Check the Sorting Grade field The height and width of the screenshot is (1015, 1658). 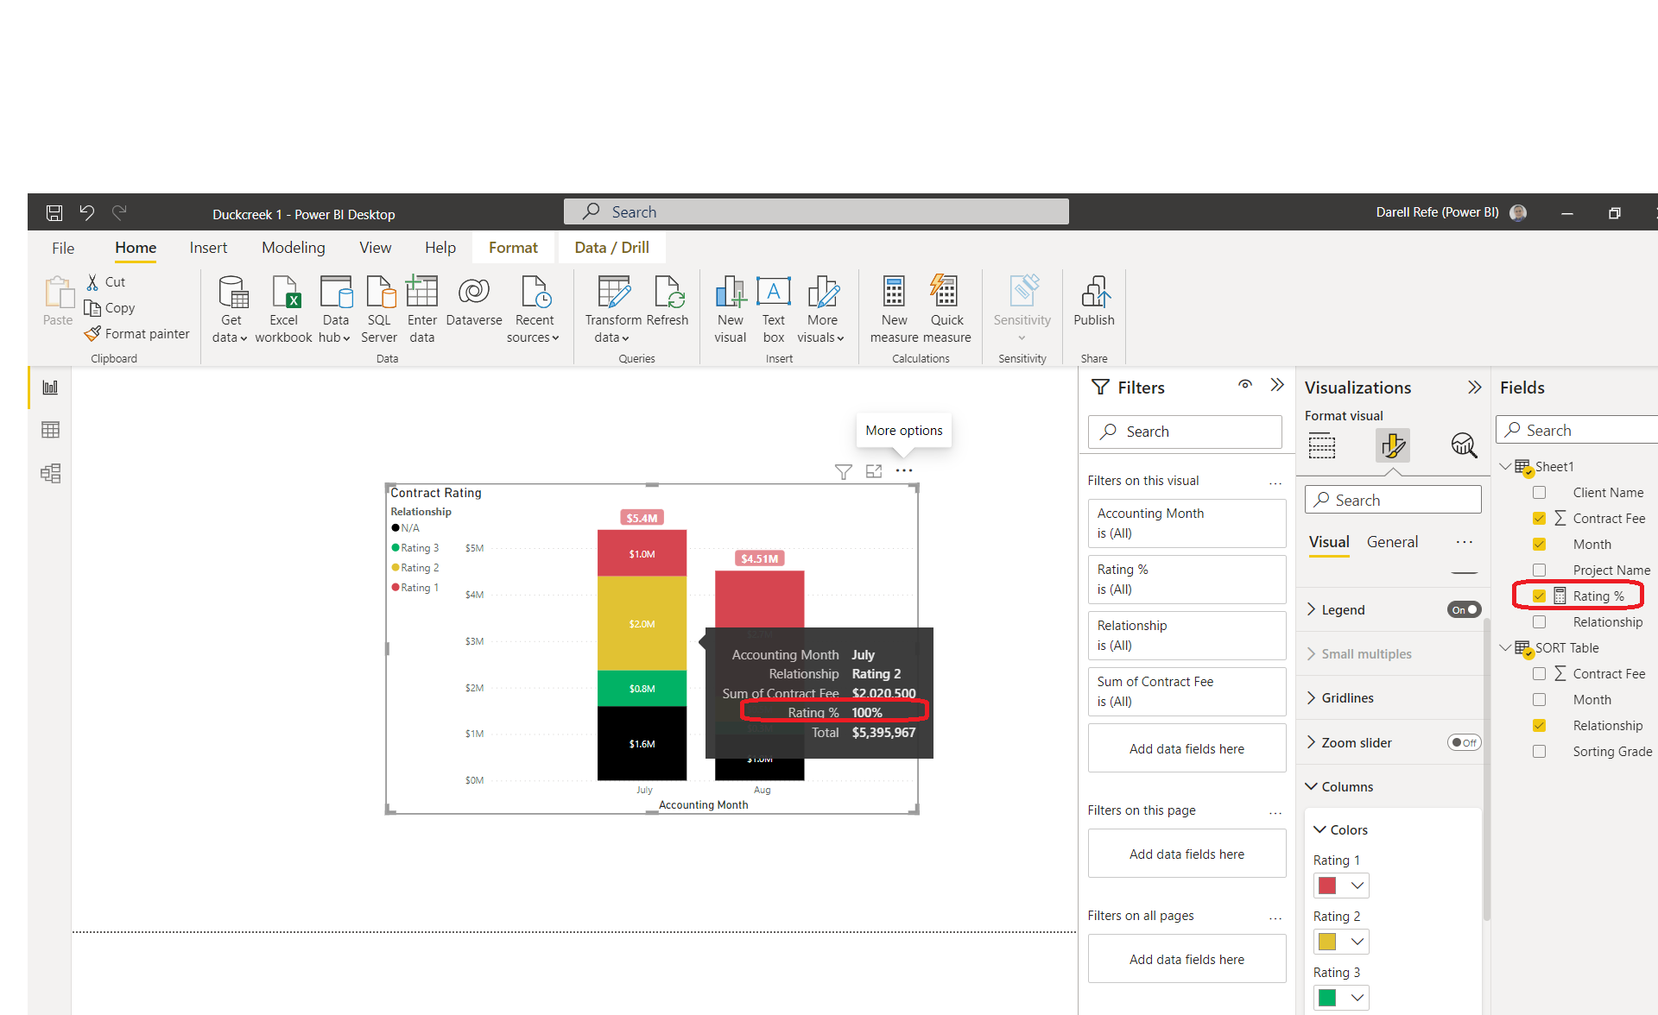(x=1539, y=752)
